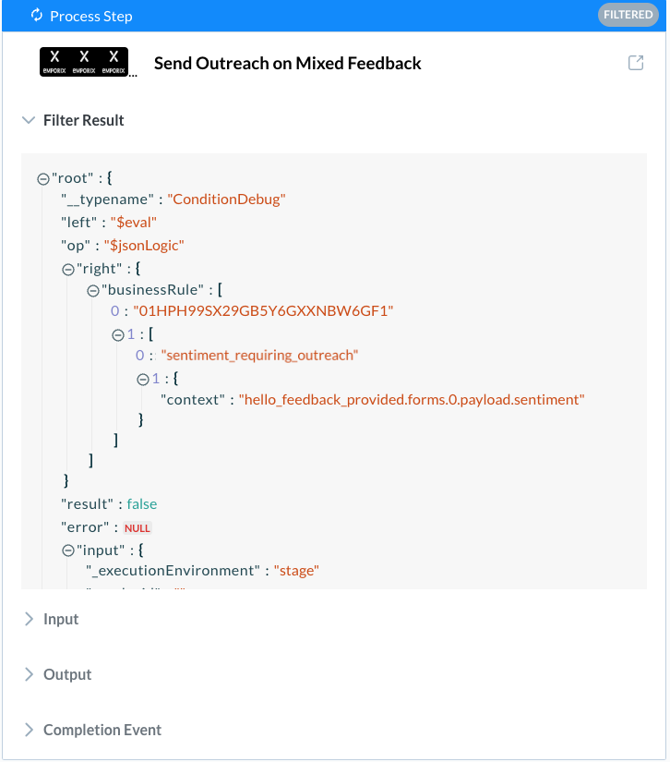Expand the Input section
Viewport: 670px width, 762px height.
(29, 619)
